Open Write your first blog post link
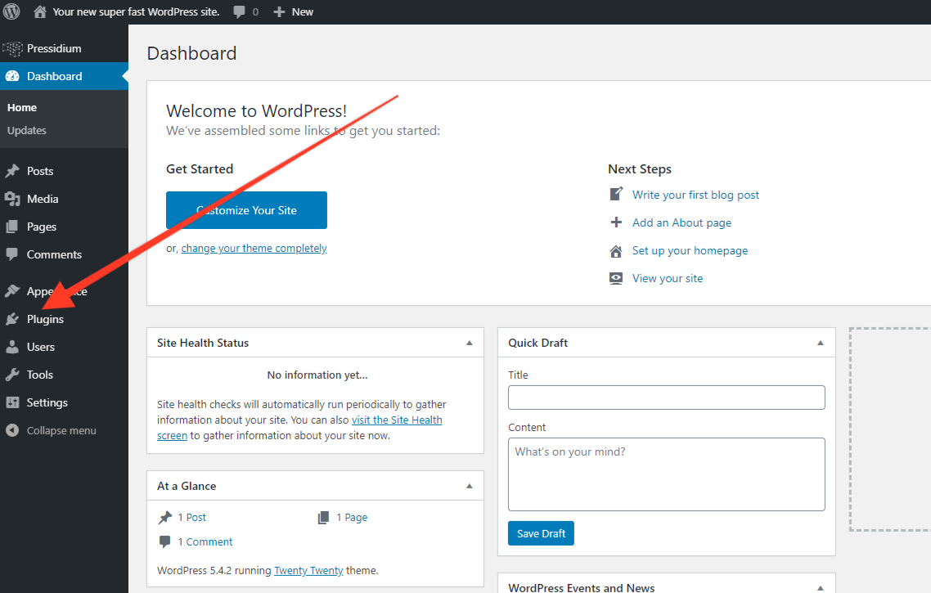 [695, 195]
